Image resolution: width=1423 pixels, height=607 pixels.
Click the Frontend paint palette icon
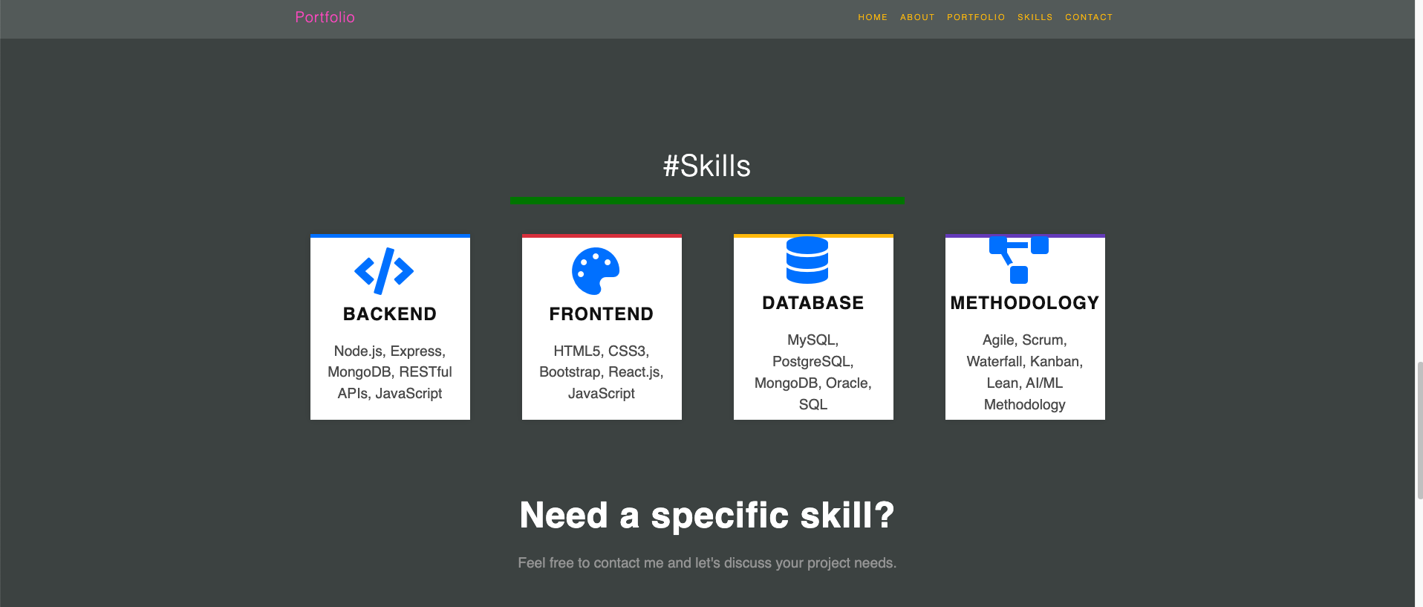pyautogui.click(x=596, y=271)
